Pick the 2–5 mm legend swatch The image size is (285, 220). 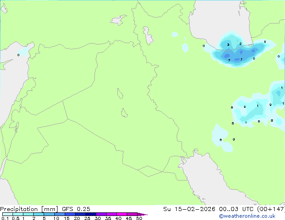pos(39,214)
